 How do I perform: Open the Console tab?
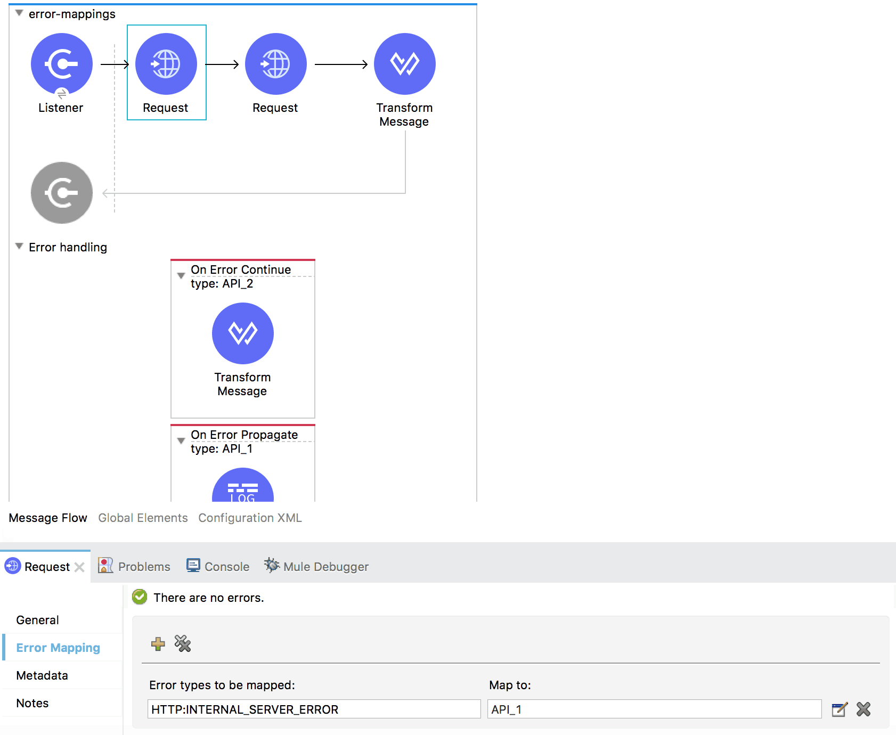218,566
